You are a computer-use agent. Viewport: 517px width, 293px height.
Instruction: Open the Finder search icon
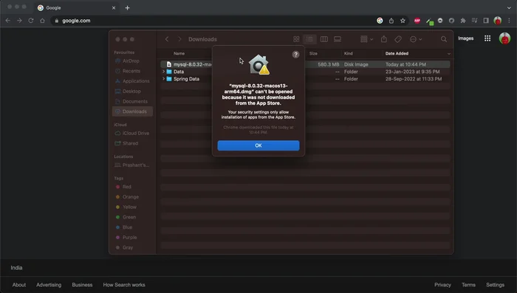444,39
